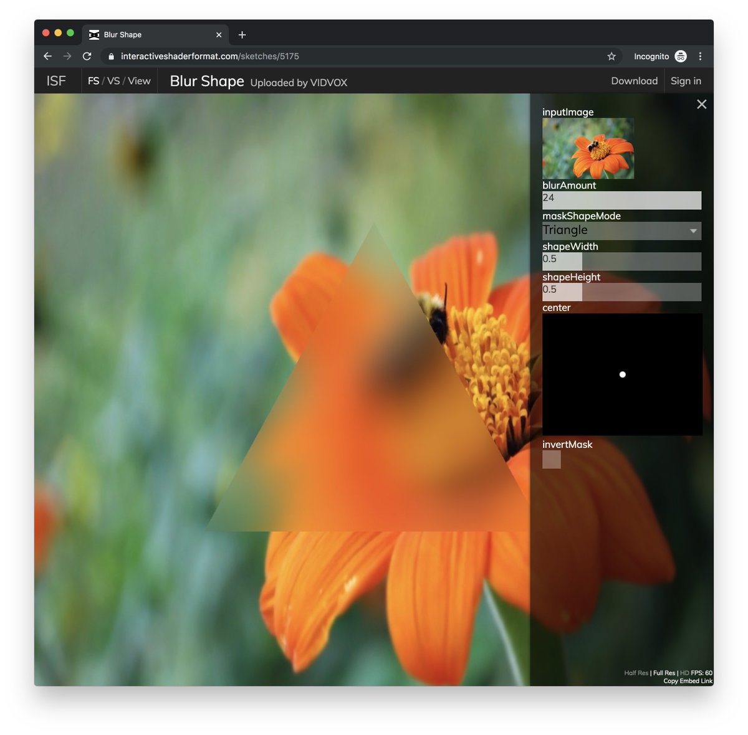Bookmark page with star icon
This screenshot has width=748, height=735.
tap(611, 56)
